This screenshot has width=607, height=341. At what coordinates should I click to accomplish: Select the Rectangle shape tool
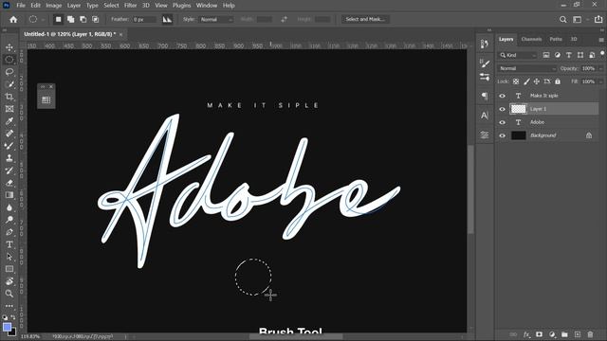[x=9, y=269]
